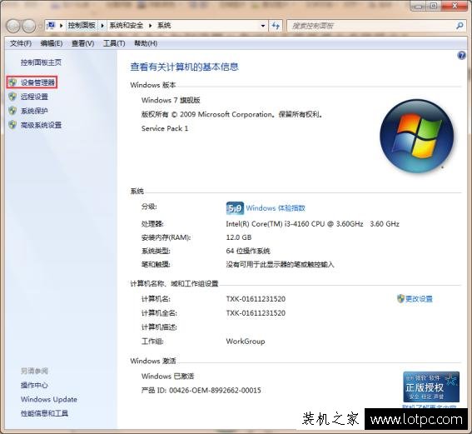
Task: Open Windows Update link
Action: 49,399
